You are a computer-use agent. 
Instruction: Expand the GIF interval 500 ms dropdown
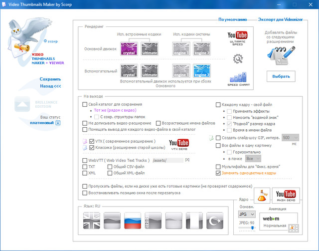tap(290, 137)
